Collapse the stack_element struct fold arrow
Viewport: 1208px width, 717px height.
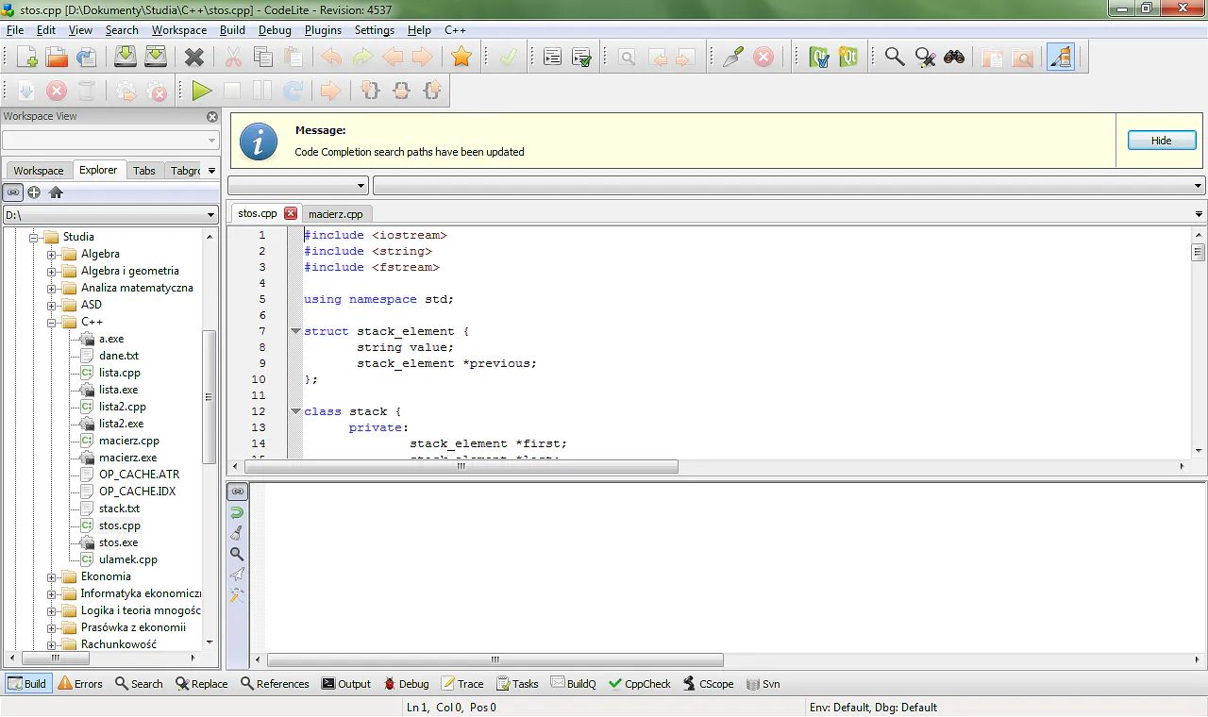tap(295, 331)
